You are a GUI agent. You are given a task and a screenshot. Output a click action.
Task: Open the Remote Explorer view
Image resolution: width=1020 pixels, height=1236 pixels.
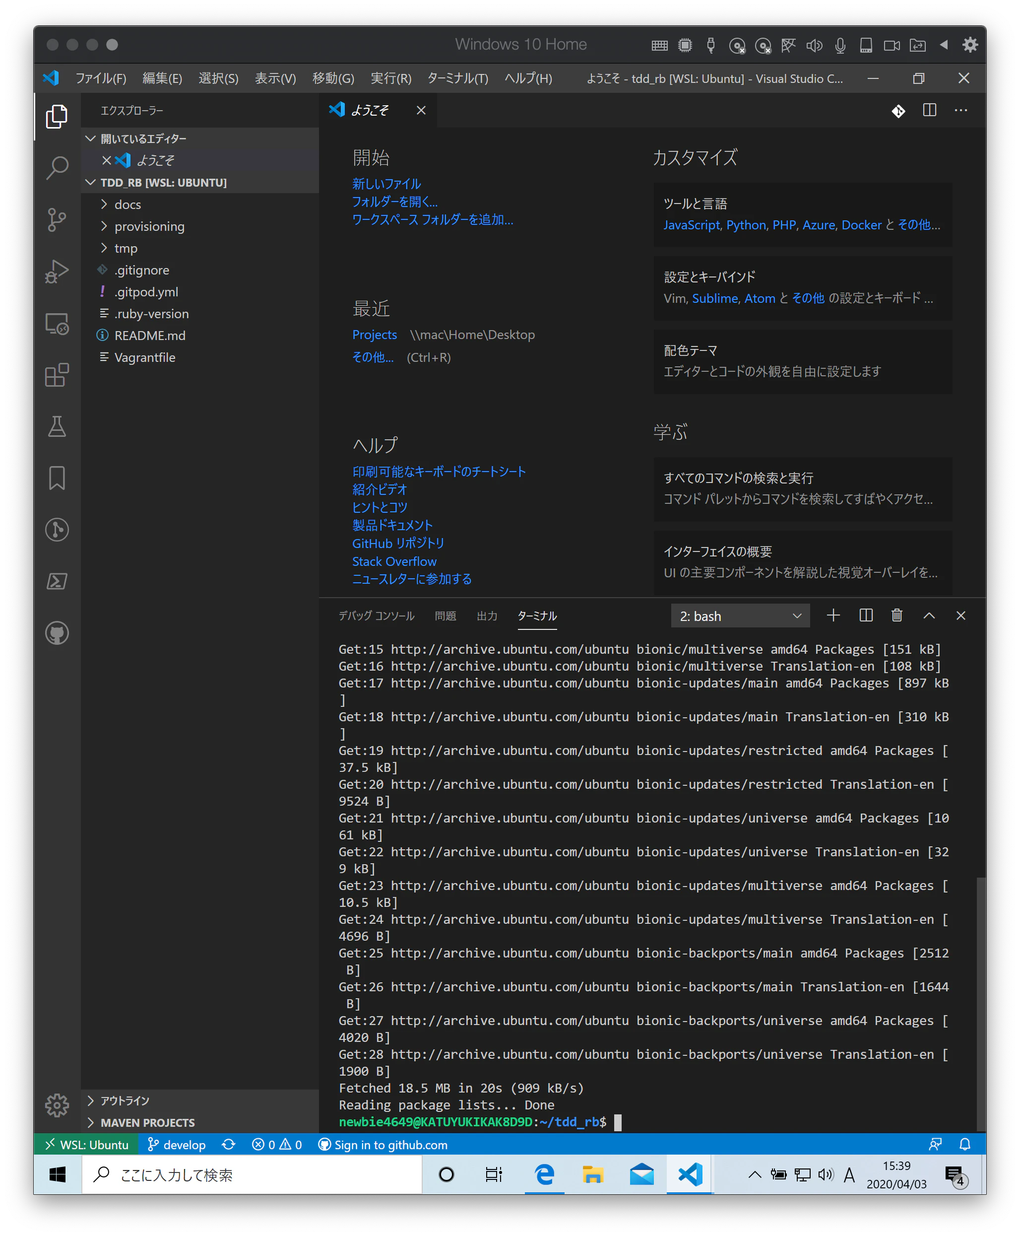click(x=57, y=323)
